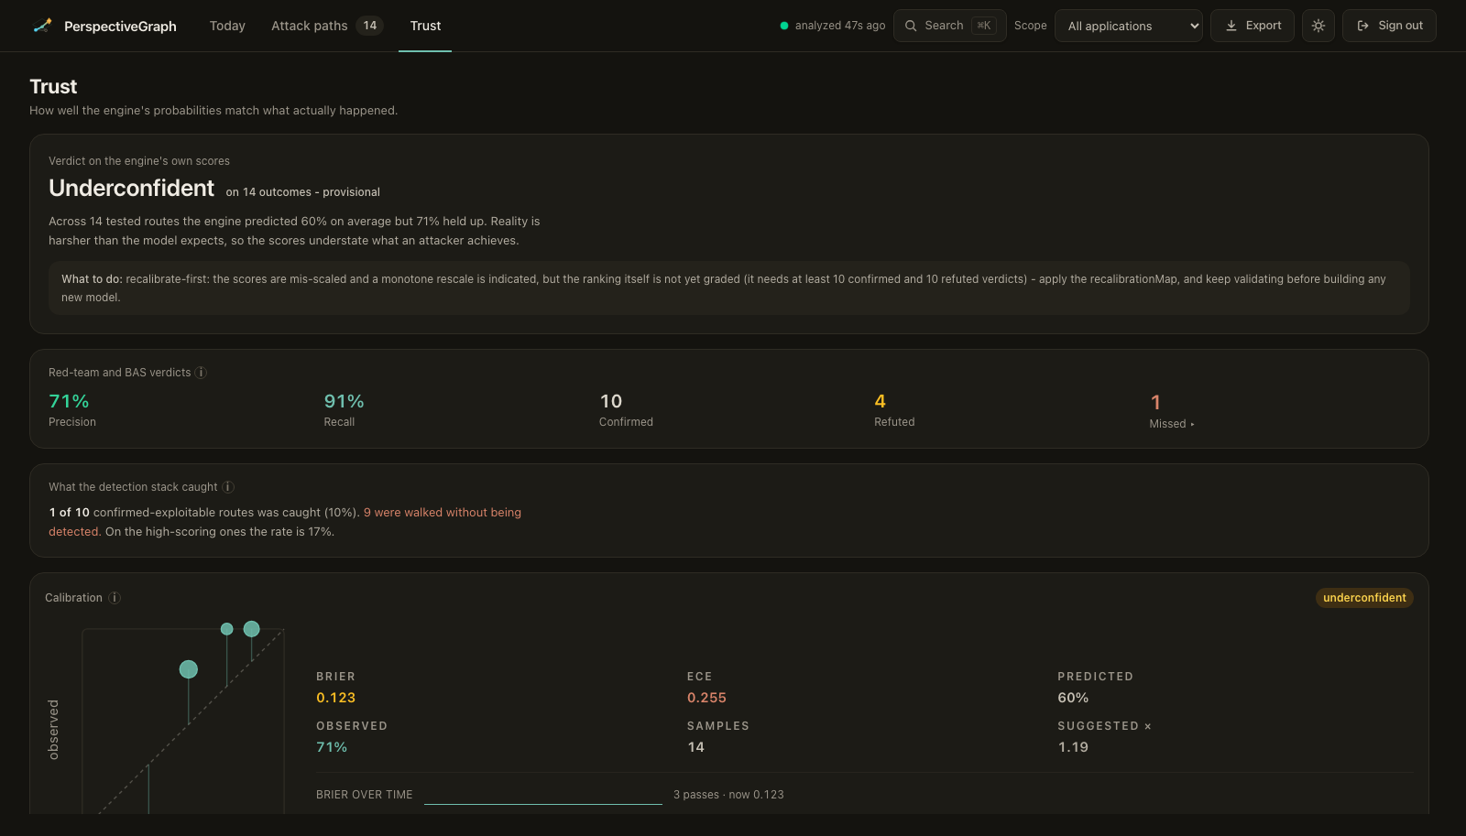Screen dimensions: 1466x836
Task: Click the Predicted value 60%
Action: coord(1073,698)
